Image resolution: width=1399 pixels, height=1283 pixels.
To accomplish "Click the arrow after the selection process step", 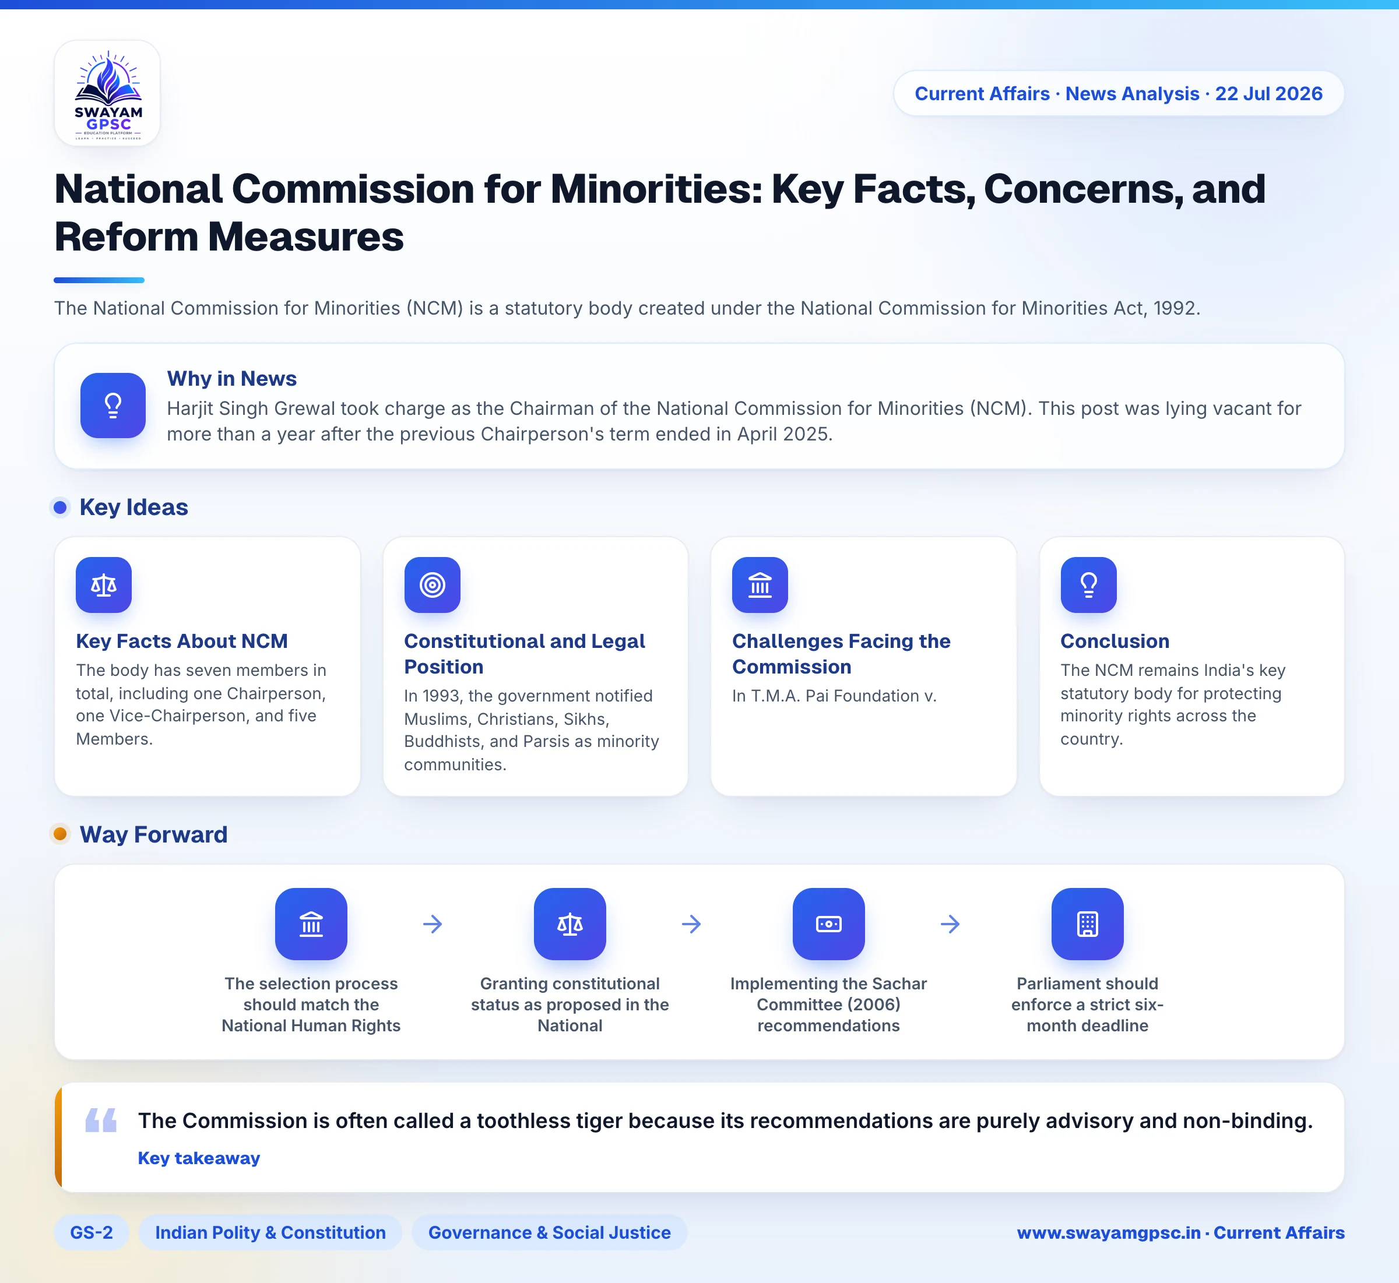I will (x=433, y=924).
